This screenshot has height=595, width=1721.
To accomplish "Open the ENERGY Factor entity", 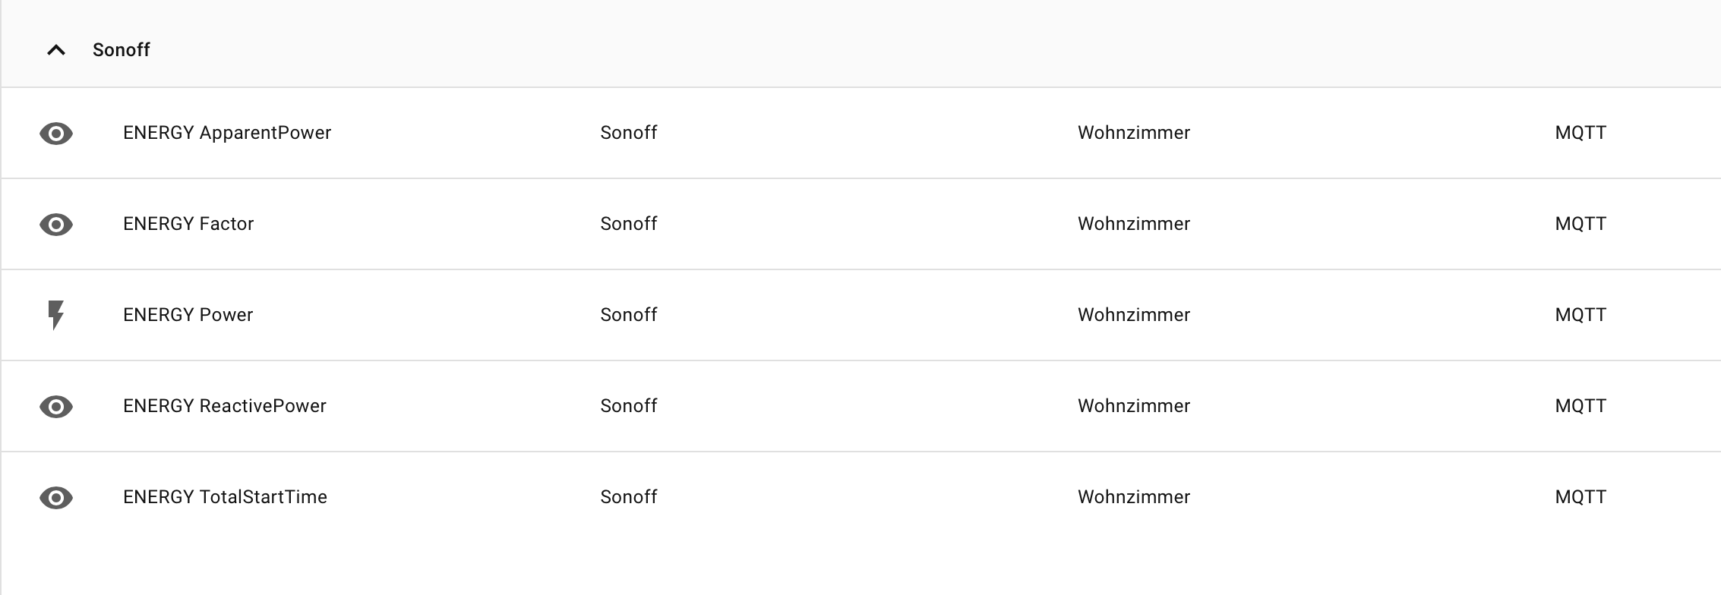I will pyautogui.click(x=188, y=224).
